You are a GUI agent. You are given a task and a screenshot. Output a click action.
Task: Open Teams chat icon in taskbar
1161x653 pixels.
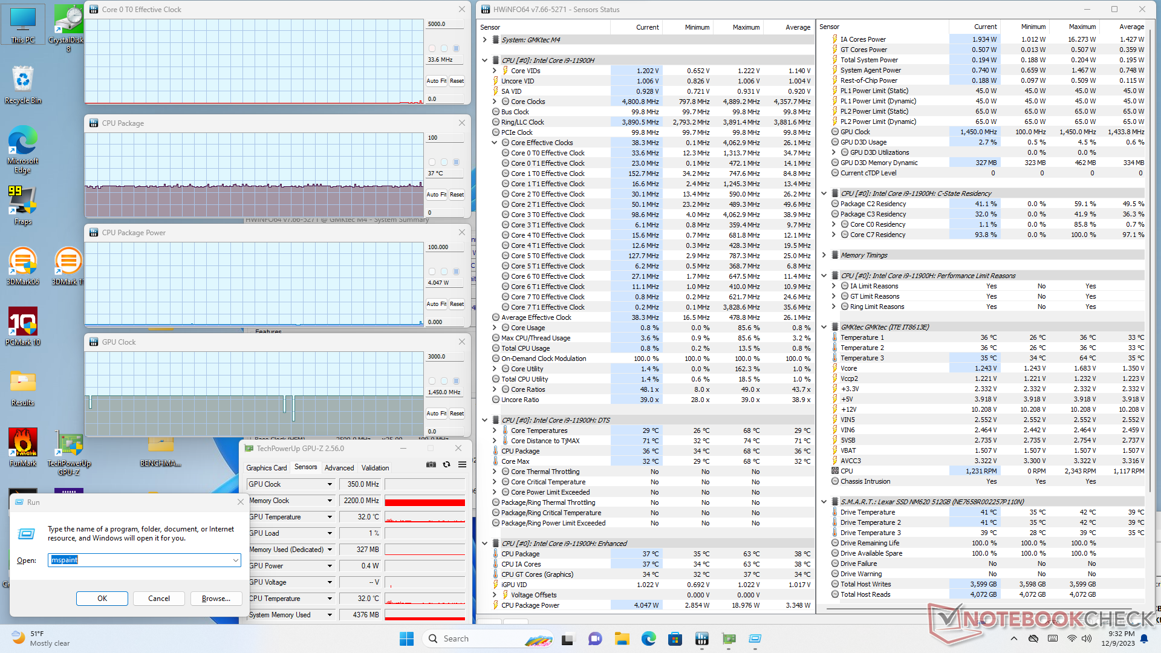(x=595, y=638)
